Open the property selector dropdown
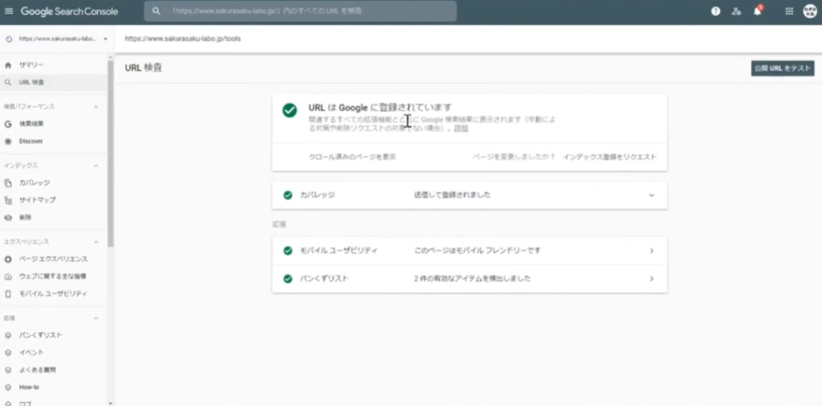Screen dimensions: 822x406 [x=57, y=39]
